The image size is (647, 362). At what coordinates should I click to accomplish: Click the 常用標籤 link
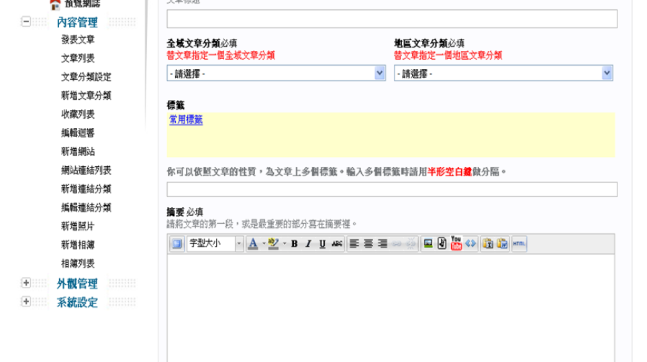(186, 120)
